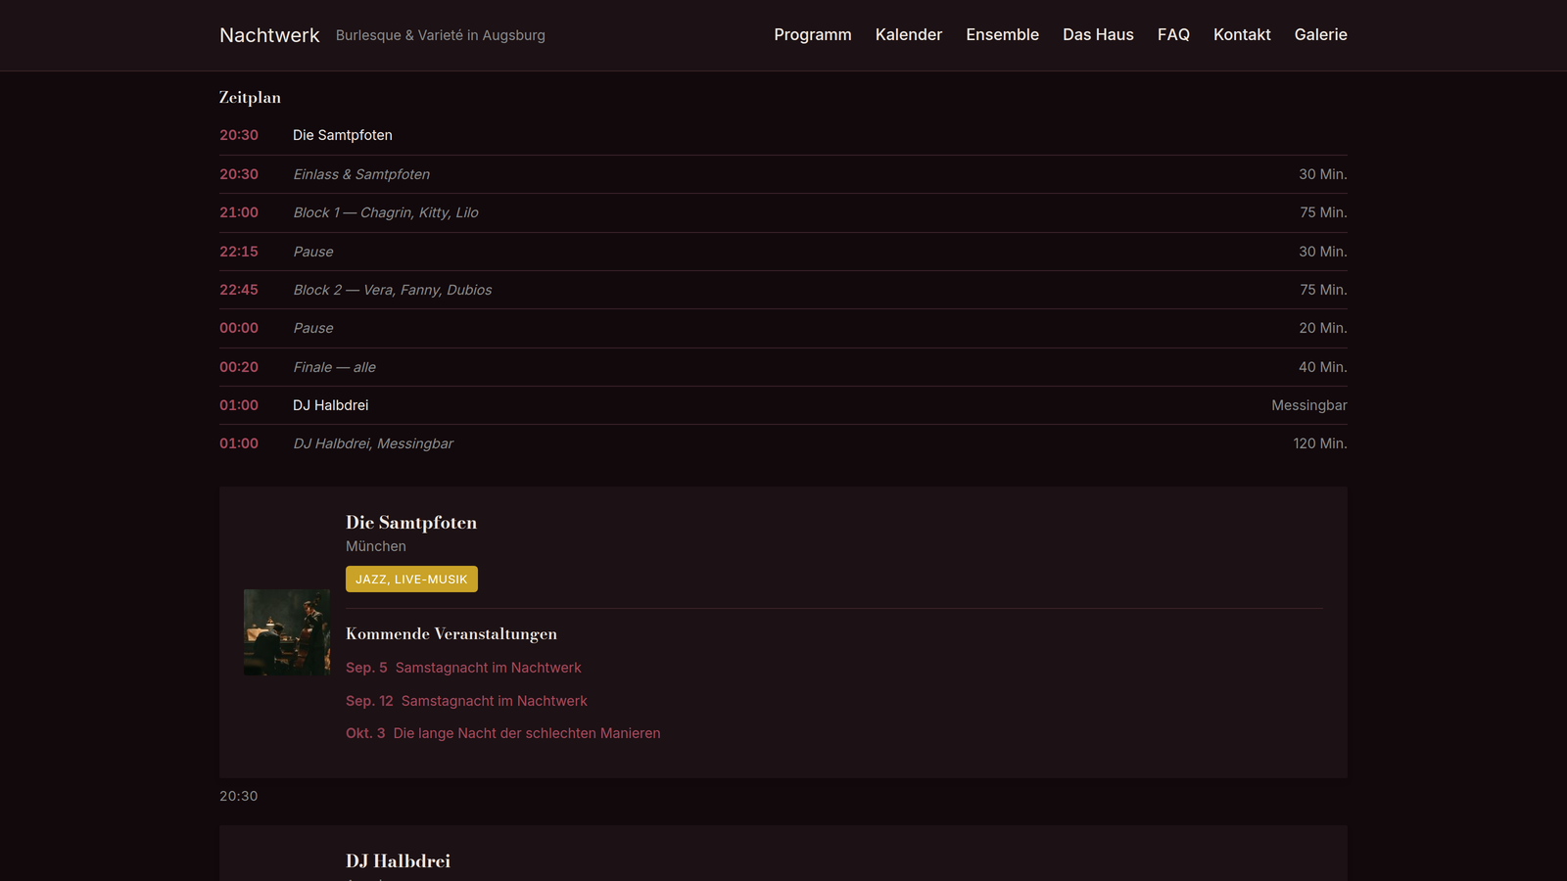Image resolution: width=1567 pixels, height=881 pixels.
Task: Open the Die Samtpfoten band thumbnail
Action: point(287,632)
